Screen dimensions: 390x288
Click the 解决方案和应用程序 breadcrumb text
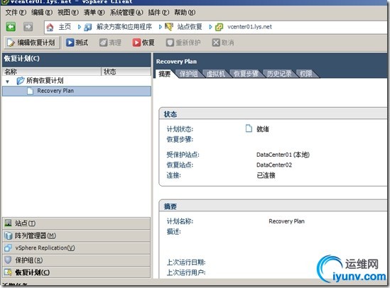click(x=124, y=27)
